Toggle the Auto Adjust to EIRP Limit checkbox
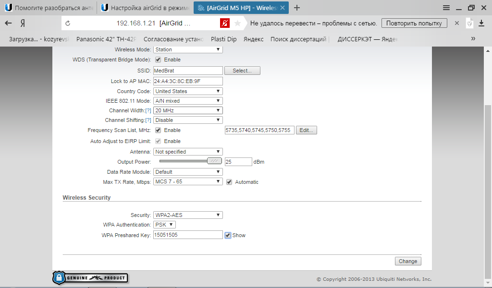This screenshot has width=492, height=288. 158,141
